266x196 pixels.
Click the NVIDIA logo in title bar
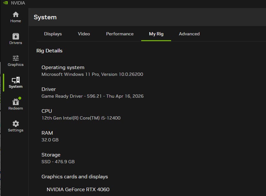[x=5, y=3]
